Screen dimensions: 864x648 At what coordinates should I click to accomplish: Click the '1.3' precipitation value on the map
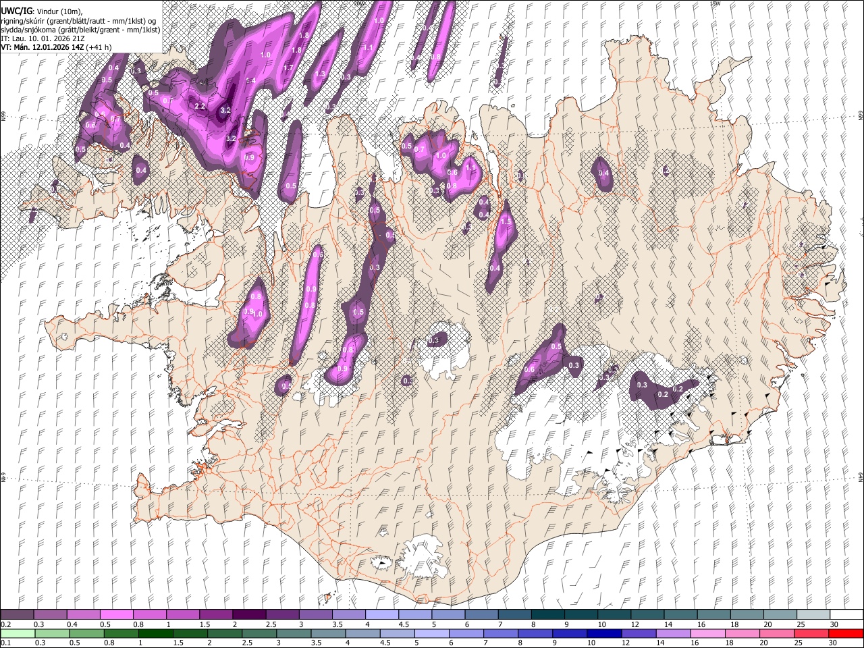pyautogui.click(x=320, y=74)
